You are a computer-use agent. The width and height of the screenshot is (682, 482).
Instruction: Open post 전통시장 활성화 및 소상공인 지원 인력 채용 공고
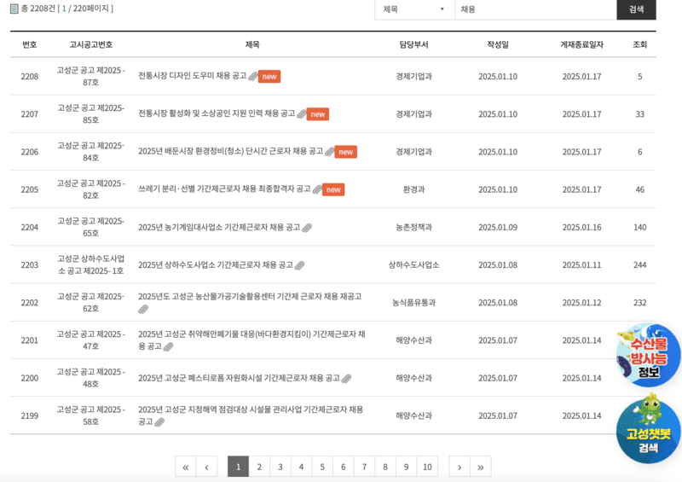[x=217, y=113]
